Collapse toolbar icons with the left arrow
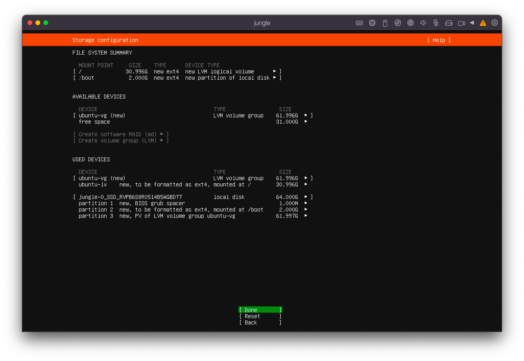The height and width of the screenshot is (361, 524). pyautogui.click(x=472, y=23)
